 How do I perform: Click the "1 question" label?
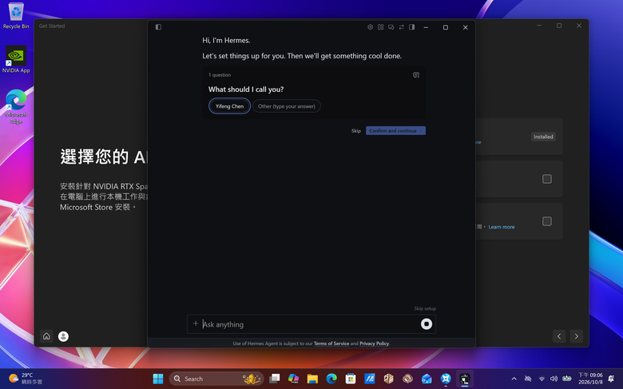click(x=220, y=75)
